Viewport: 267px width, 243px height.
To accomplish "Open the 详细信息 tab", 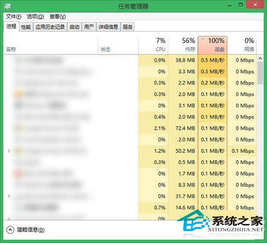I will pyautogui.click(x=108, y=27).
